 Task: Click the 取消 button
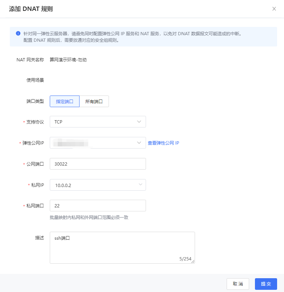click(238, 284)
